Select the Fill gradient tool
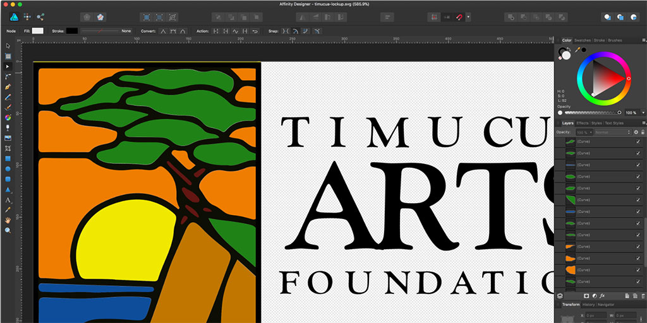Image resolution: width=647 pixels, height=323 pixels. click(8, 118)
